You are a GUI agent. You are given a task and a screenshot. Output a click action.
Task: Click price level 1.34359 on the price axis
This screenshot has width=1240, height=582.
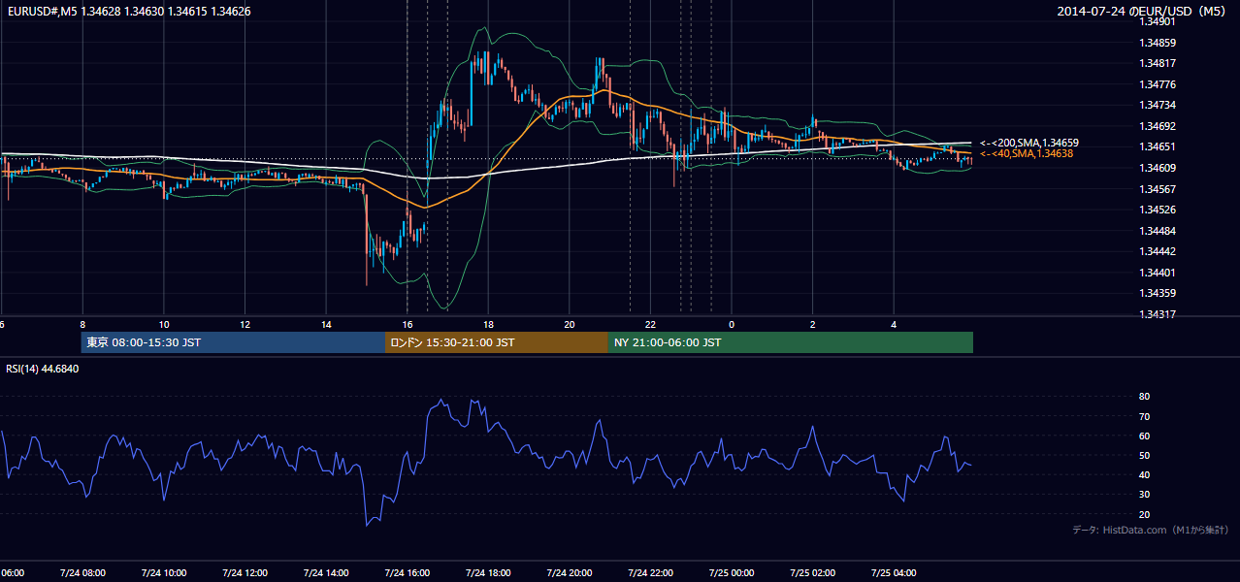click(1158, 293)
